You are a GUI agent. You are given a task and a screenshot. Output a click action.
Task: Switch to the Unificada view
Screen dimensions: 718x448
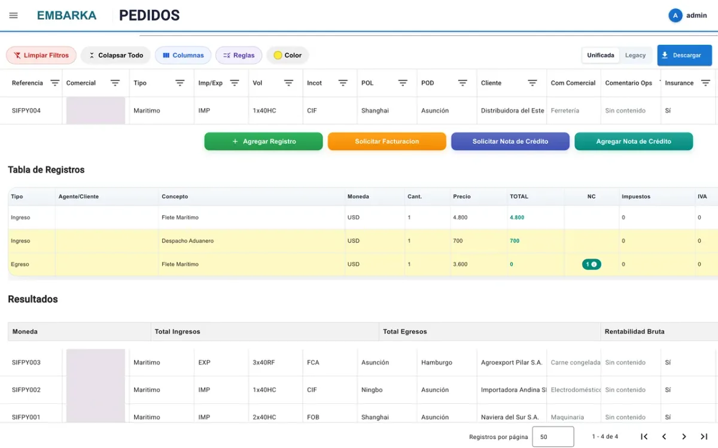click(600, 56)
